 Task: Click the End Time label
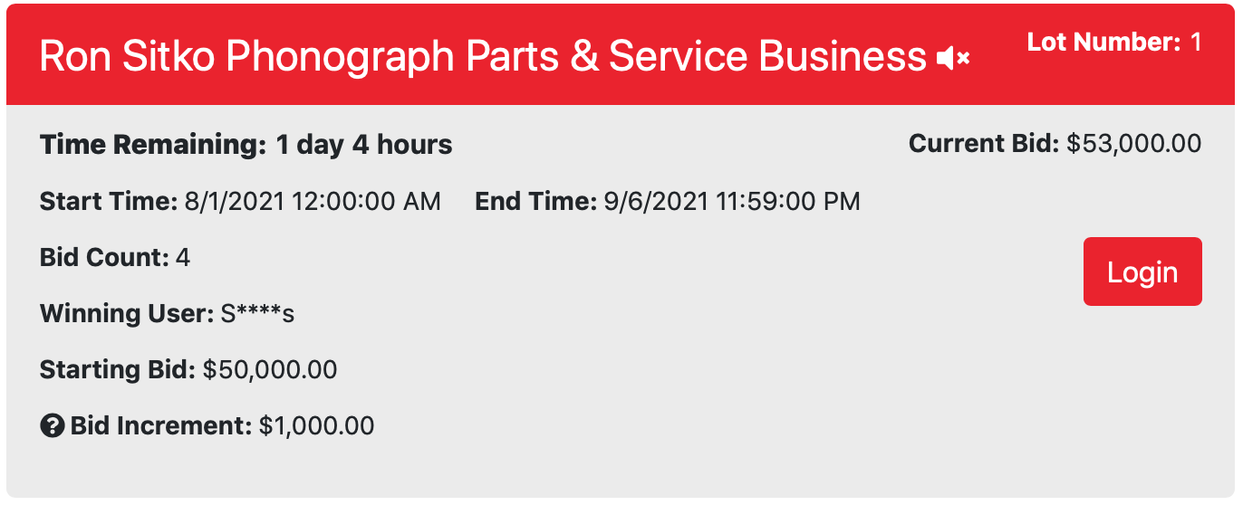[x=535, y=201]
